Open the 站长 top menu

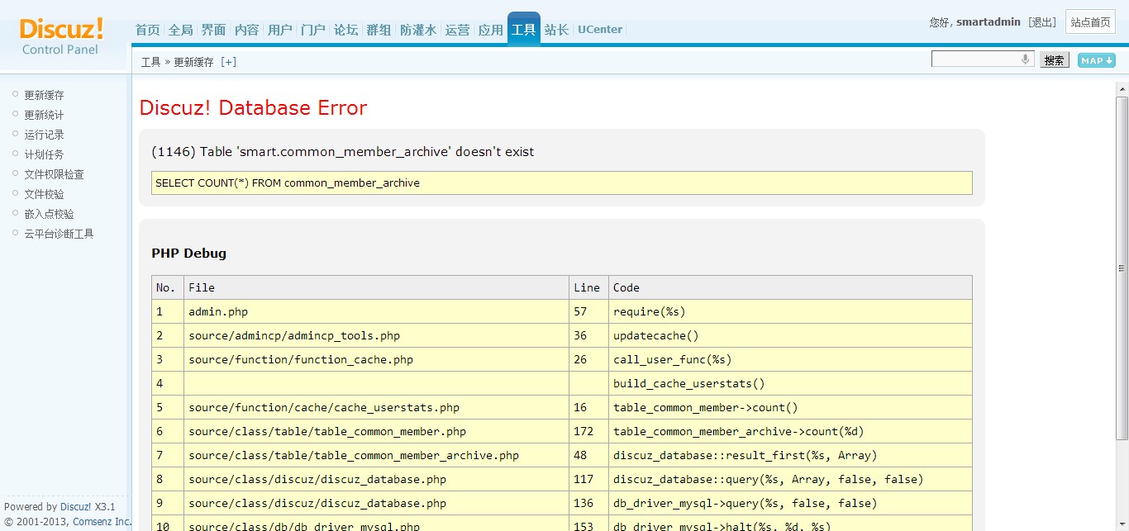pyautogui.click(x=556, y=30)
